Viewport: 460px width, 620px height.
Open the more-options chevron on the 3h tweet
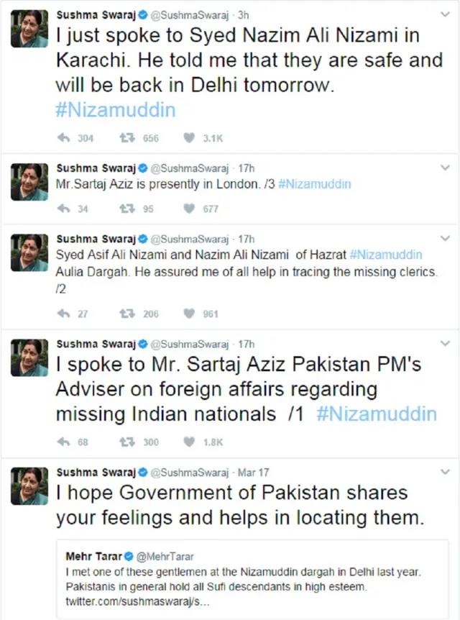(444, 14)
